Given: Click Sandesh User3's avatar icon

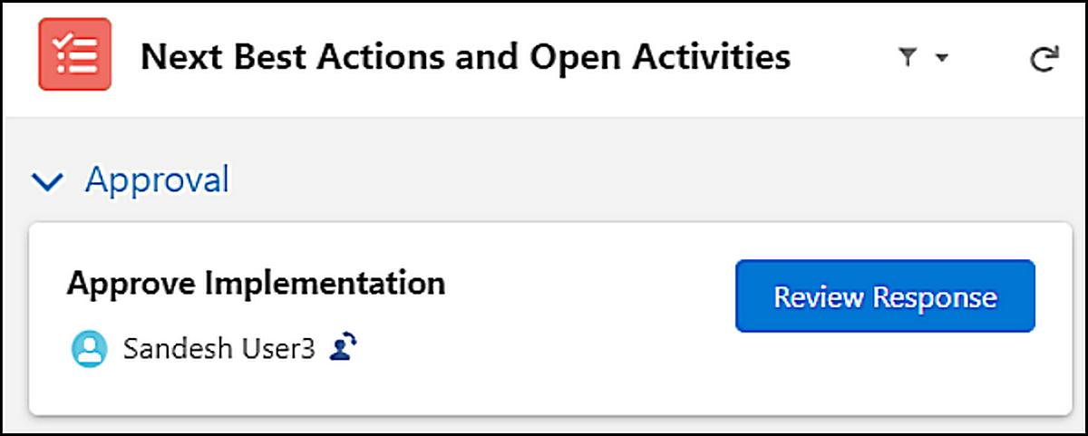Looking at the screenshot, I should pyautogui.click(x=89, y=350).
